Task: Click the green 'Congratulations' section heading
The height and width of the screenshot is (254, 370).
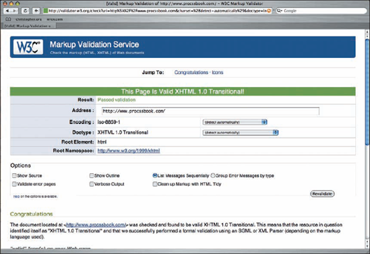Action: tap(32, 214)
